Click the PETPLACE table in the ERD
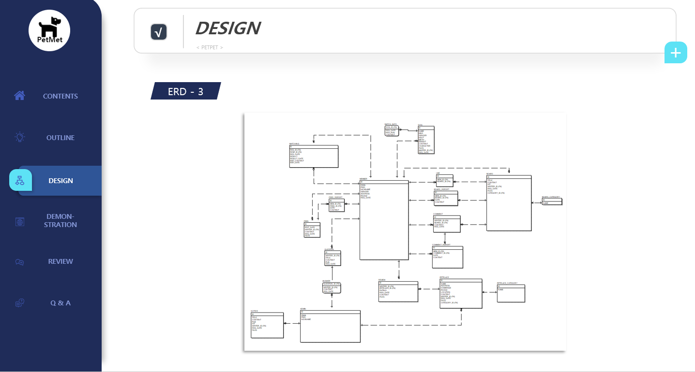 (461, 293)
